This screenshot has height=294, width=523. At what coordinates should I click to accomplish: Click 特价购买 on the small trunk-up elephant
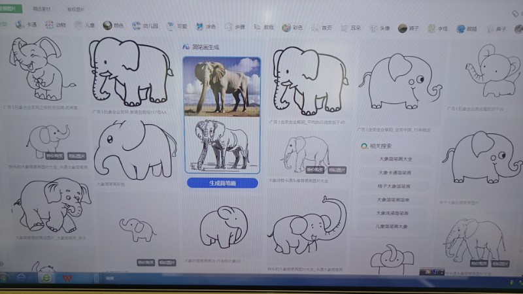tap(55, 155)
